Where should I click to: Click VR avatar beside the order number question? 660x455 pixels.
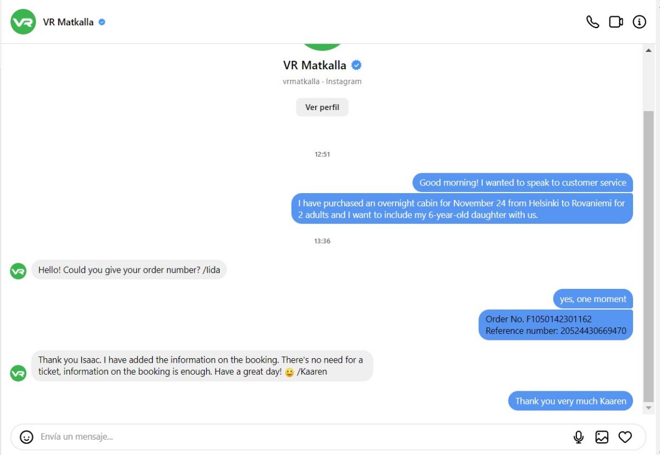18,271
